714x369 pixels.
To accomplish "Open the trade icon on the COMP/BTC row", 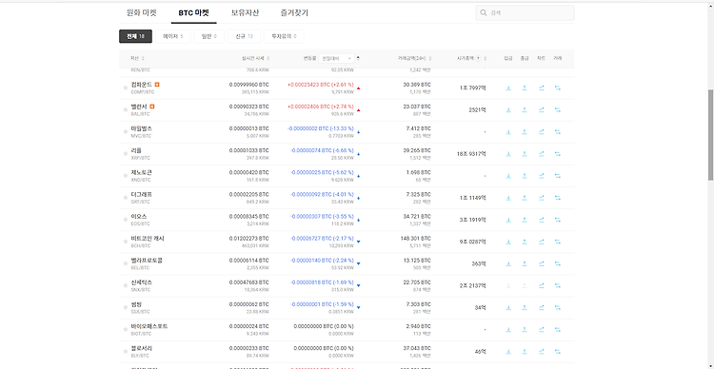I will tap(557, 87).
